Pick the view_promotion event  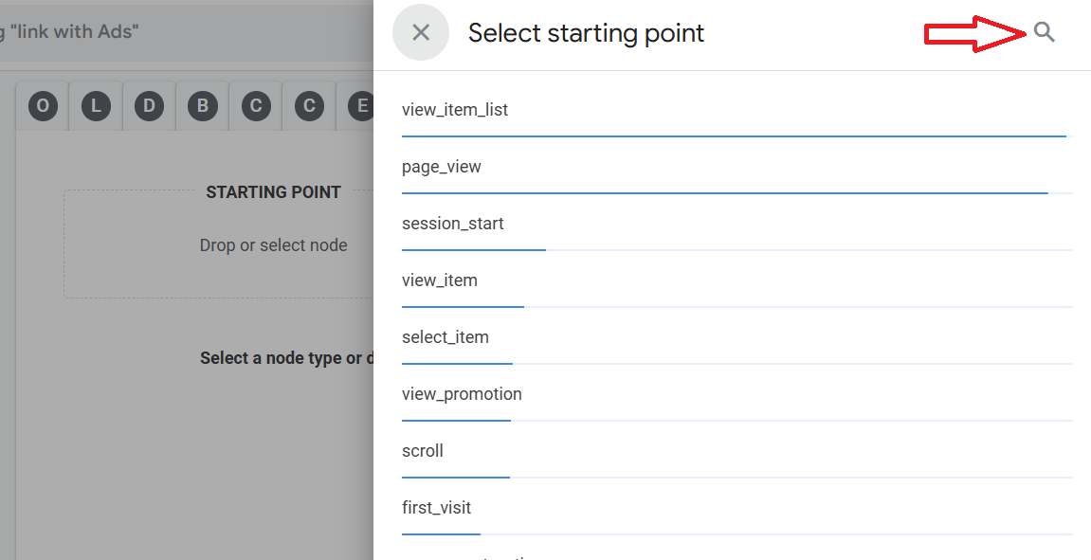pos(462,394)
